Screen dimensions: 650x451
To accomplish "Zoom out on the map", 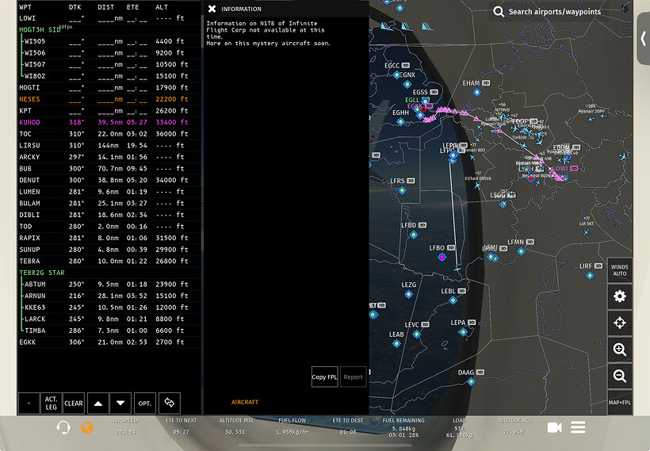I will (620, 376).
